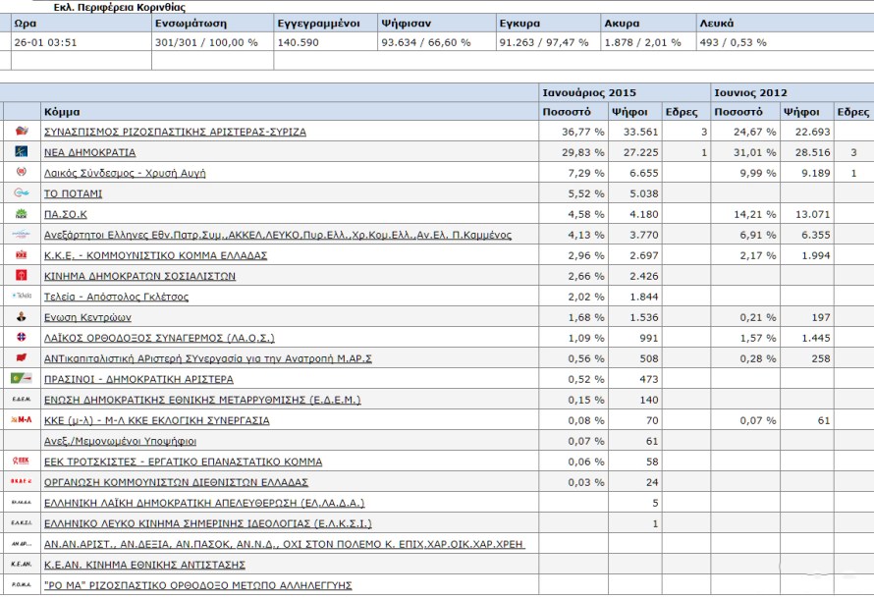
Task: Open the Κ.Ε.ΑΝ. ΚΙΝΗΜΑ ΕΘΝΙΚΗΣ ΑΝΤΙΣΤΑΣΗΣ link
Action: (x=144, y=565)
